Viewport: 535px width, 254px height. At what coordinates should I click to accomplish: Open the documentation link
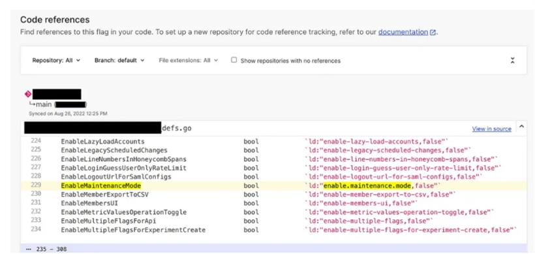tap(403, 32)
